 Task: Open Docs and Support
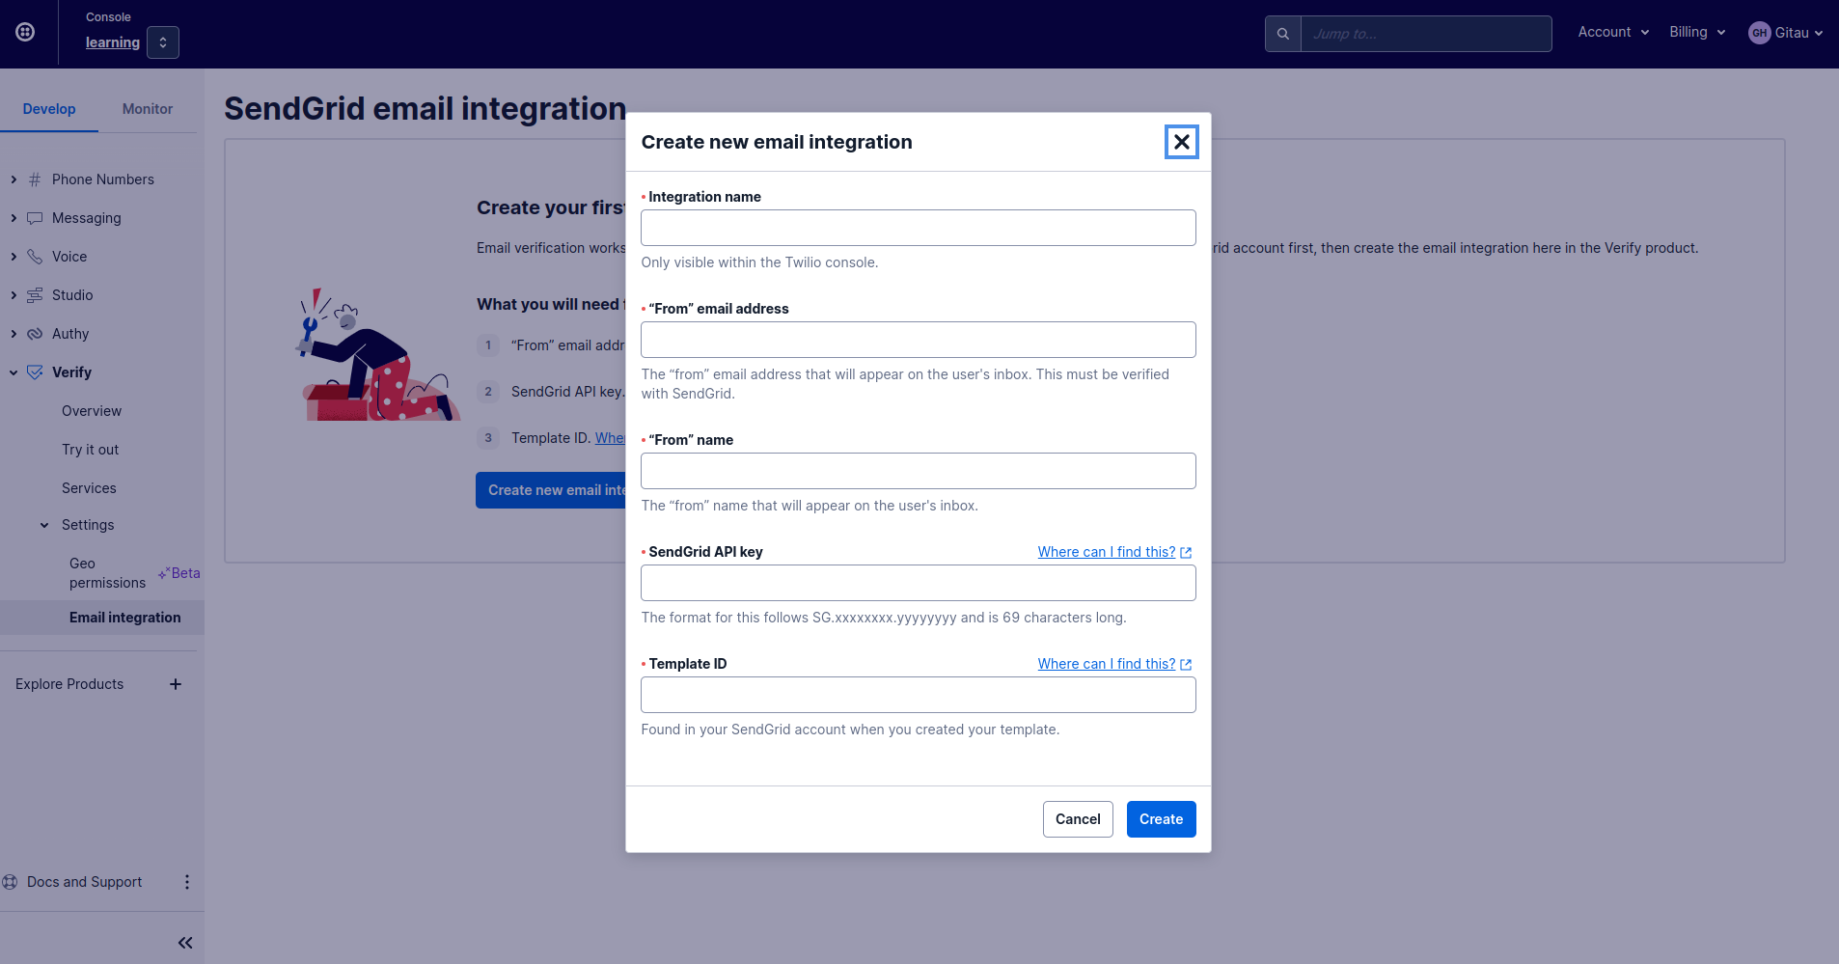click(85, 882)
